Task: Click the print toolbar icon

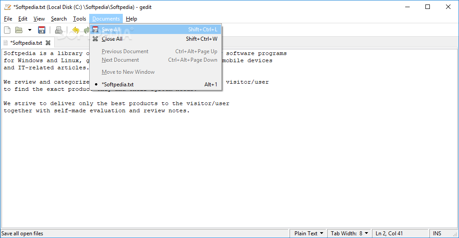Action: (59, 30)
